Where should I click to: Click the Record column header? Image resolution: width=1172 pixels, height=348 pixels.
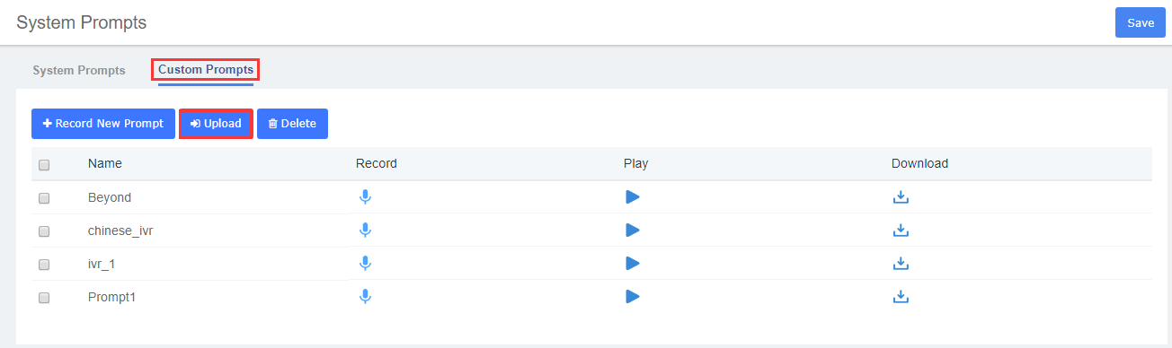377,163
